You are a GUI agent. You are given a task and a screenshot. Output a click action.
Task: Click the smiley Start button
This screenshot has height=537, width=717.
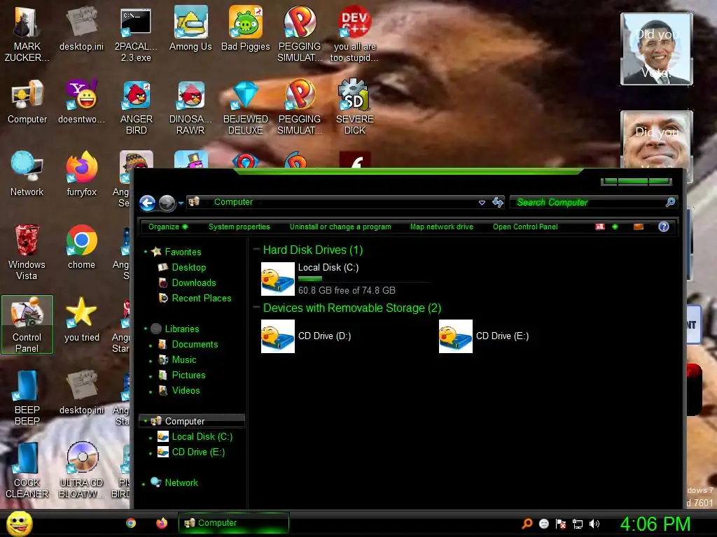19,523
